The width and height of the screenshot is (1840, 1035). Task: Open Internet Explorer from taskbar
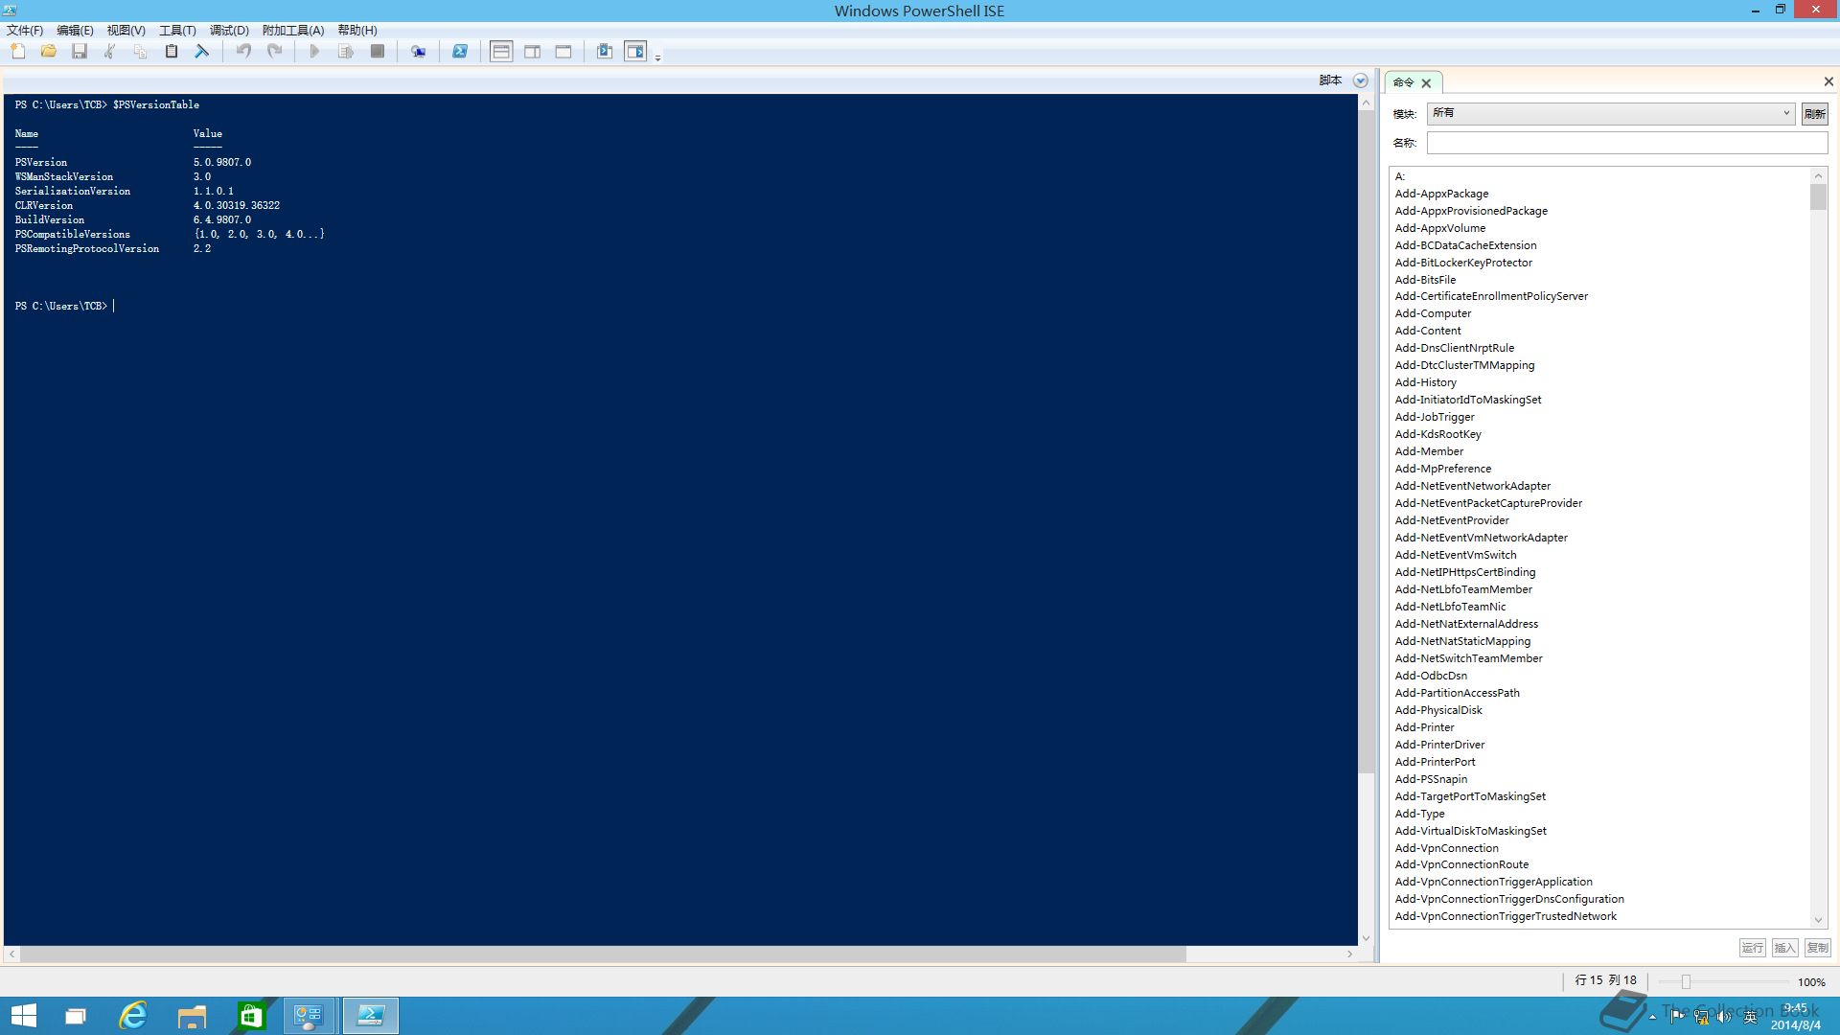133,1016
